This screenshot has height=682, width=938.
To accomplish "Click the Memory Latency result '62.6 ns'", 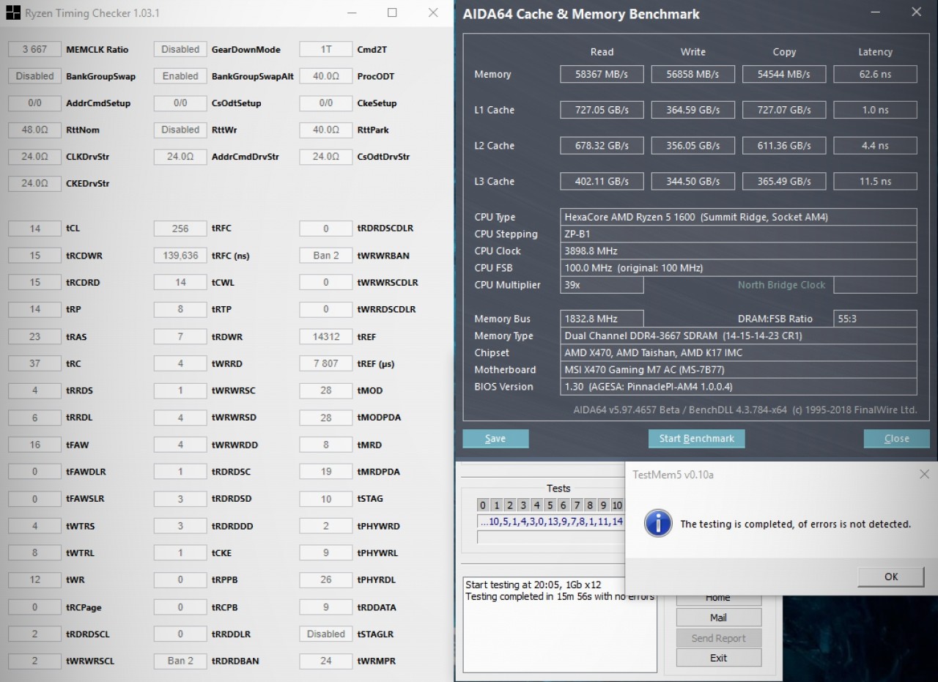I will pyautogui.click(x=875, y=74).
